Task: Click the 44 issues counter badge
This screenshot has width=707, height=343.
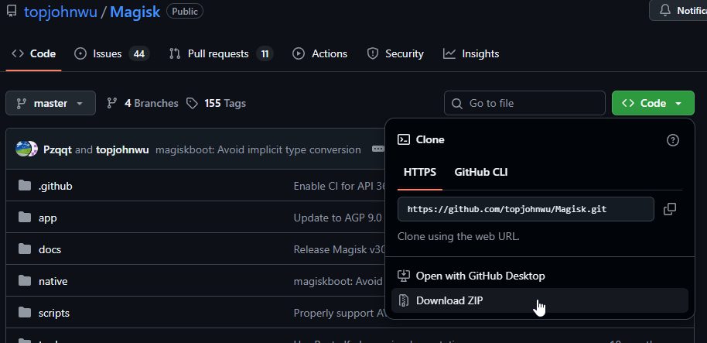Action: [x=139, y=54]
